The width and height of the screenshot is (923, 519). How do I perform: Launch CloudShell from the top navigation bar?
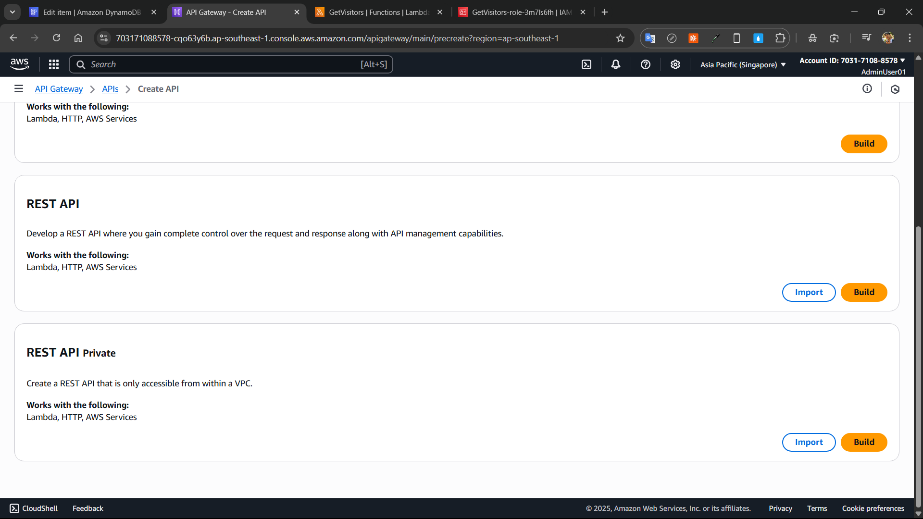pos(586,64)
